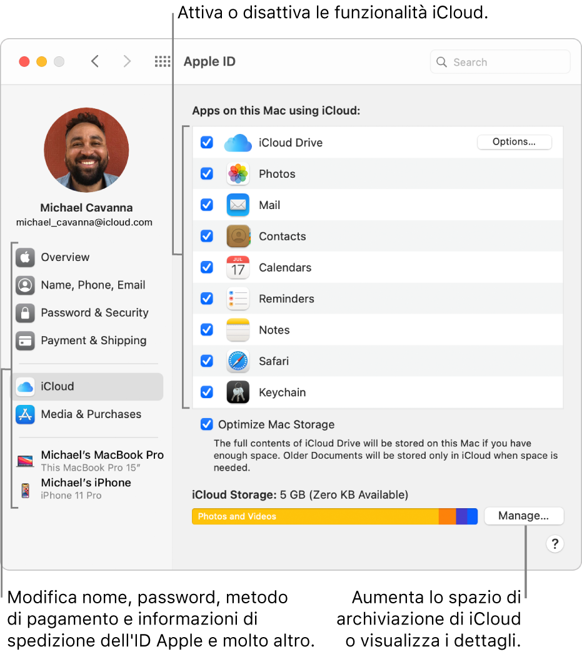Go forward with the right arrow
The height and width of the screenshot is (654, 582).
click(x=127, y=62)
